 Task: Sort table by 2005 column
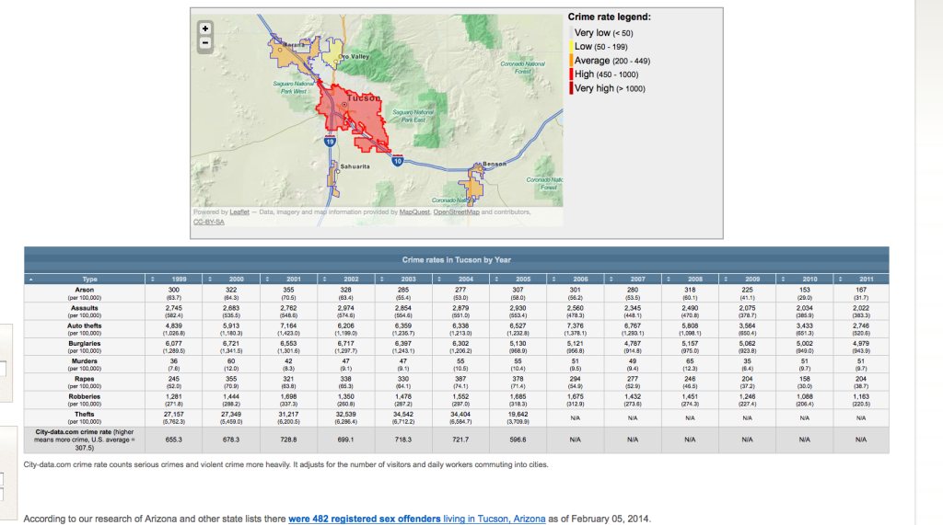[518, 280]
